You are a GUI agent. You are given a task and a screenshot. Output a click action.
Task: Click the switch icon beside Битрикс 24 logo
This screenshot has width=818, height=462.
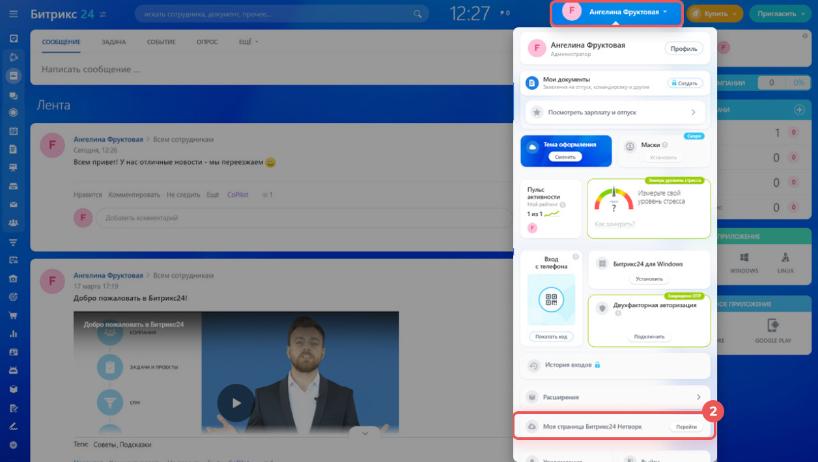[x=102, y=14]
